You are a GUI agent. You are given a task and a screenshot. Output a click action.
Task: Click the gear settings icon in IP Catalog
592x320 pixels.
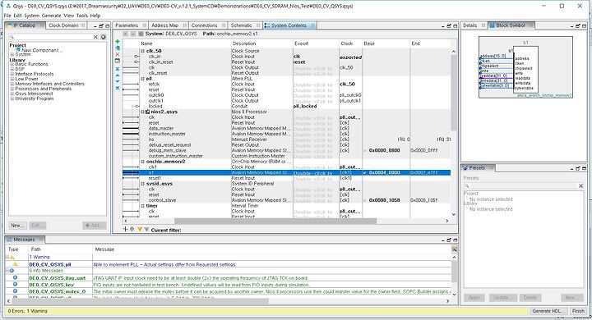103,37
